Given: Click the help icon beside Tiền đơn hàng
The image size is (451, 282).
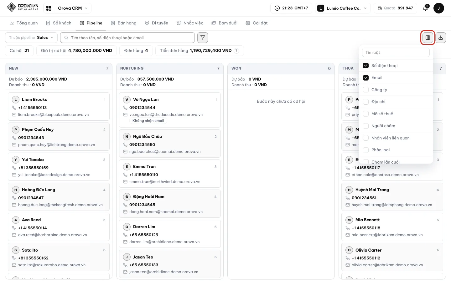Looking at the screenshot, I should (237, 51).
